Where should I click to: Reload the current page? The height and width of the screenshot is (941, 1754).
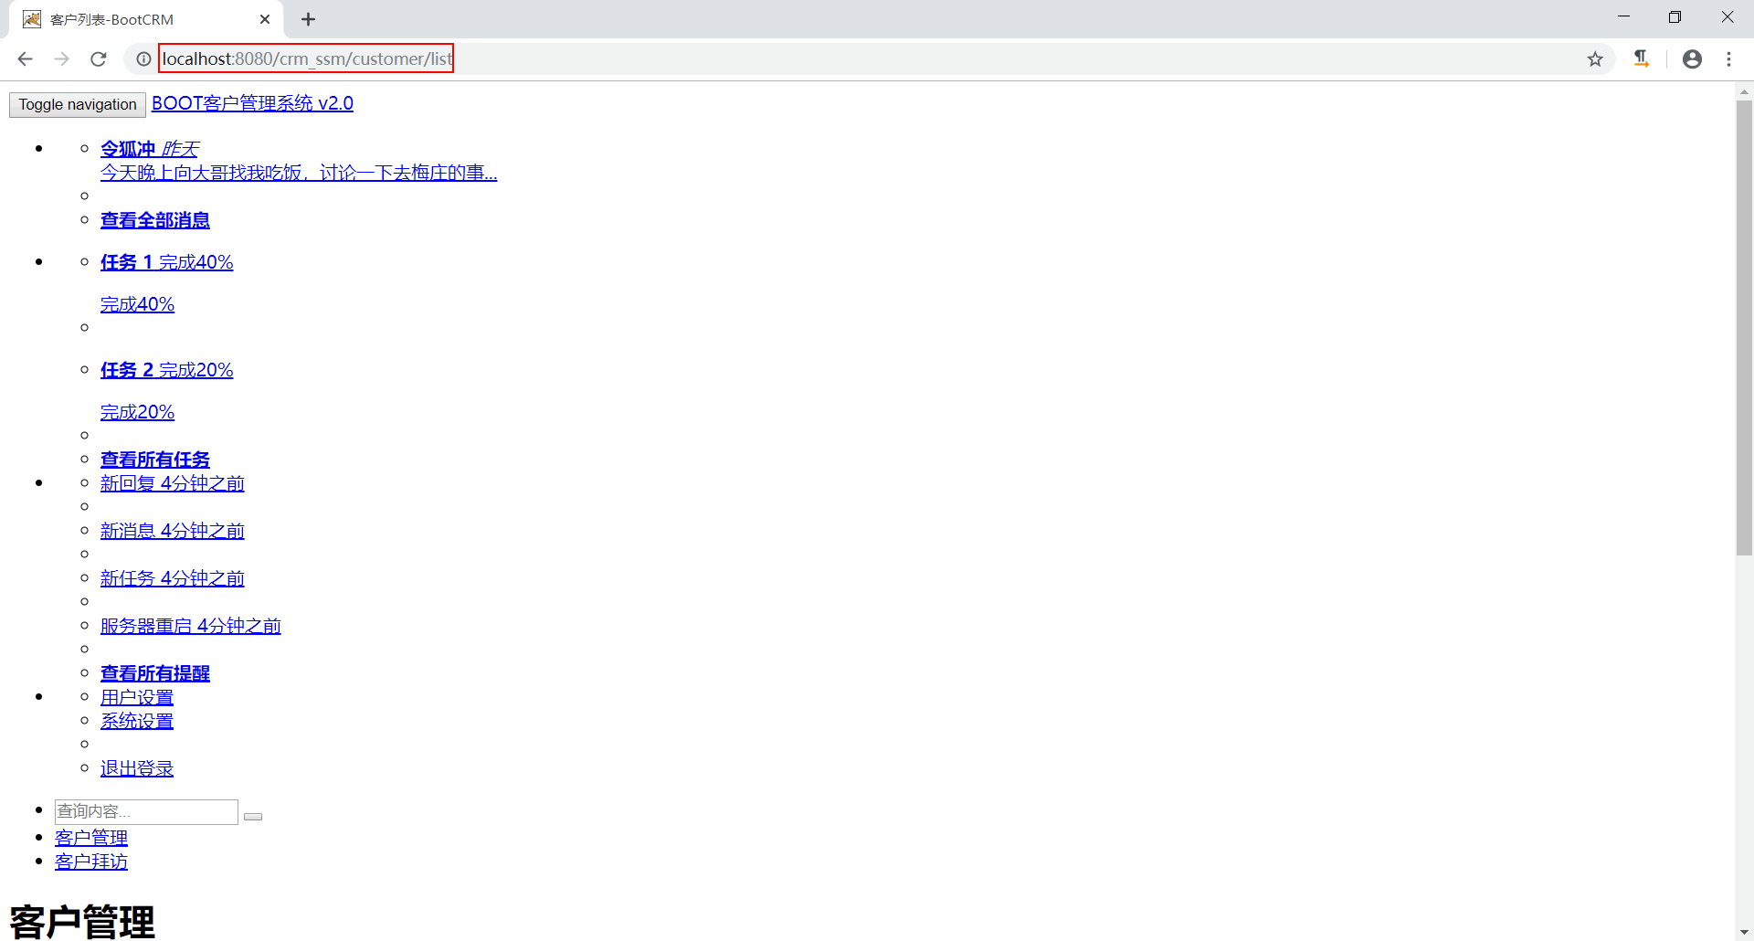pyautogui.click(x=98, y=58)
